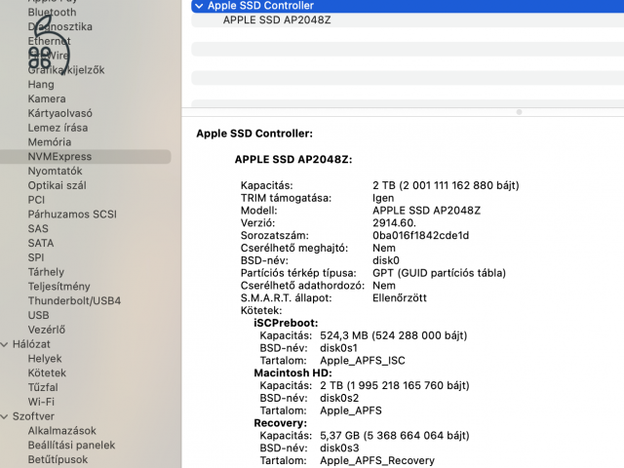Open Párhuzamos SCSI in the sidebar
Screen dimensions: 624x468
72,214
